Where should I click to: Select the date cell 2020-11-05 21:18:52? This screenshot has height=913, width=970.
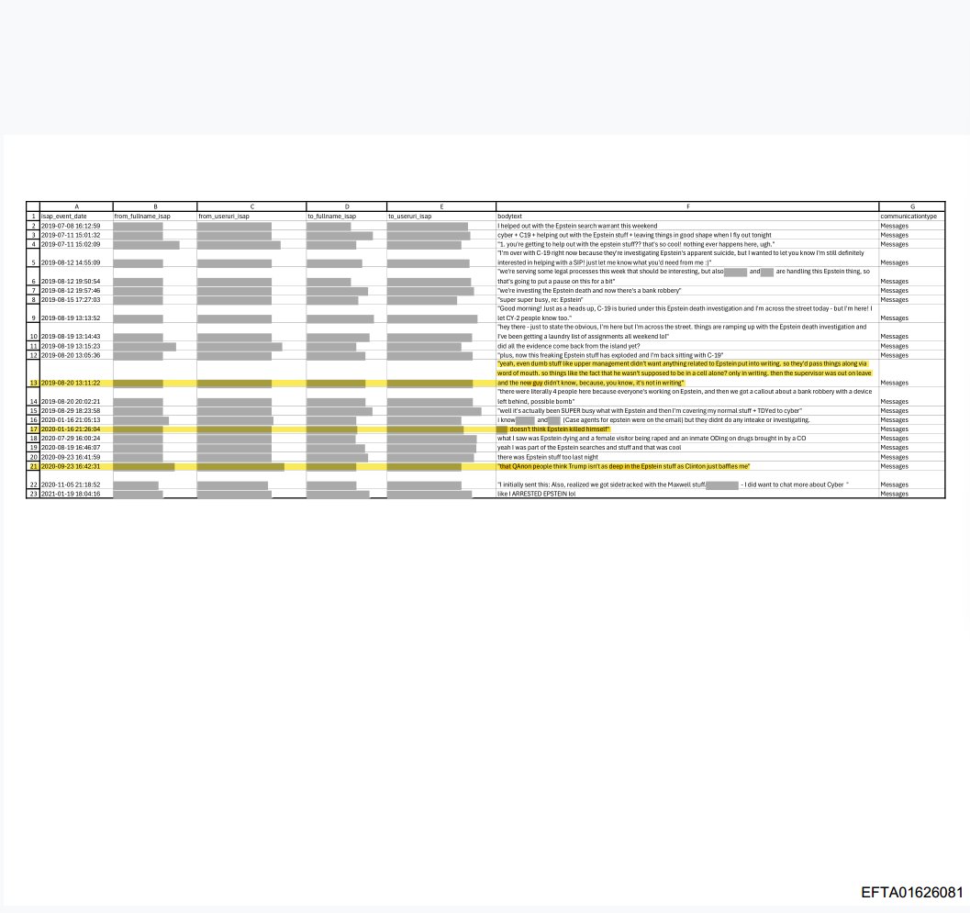click(77, 480)
